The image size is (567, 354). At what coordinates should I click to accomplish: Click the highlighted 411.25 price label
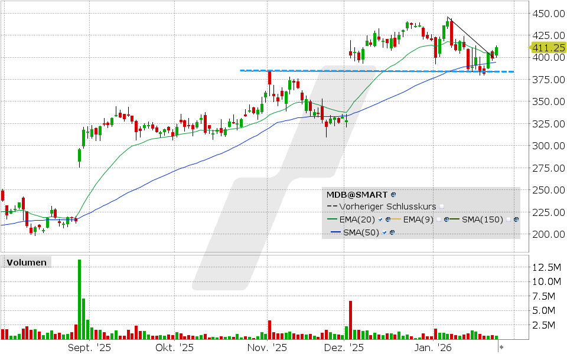548,48
